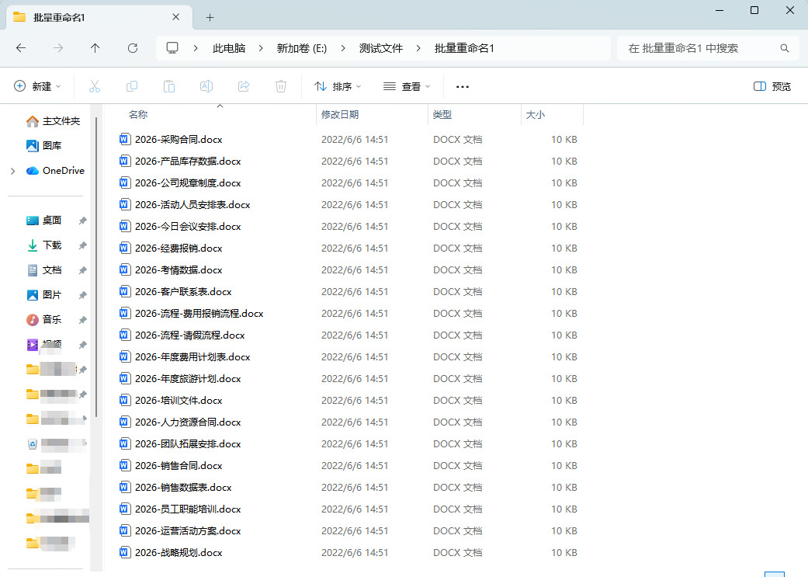The height and width of the screenshot is (577, 808).
Task: Select the 批量重命名1 window tab
Action: click(x=98, y=17)
